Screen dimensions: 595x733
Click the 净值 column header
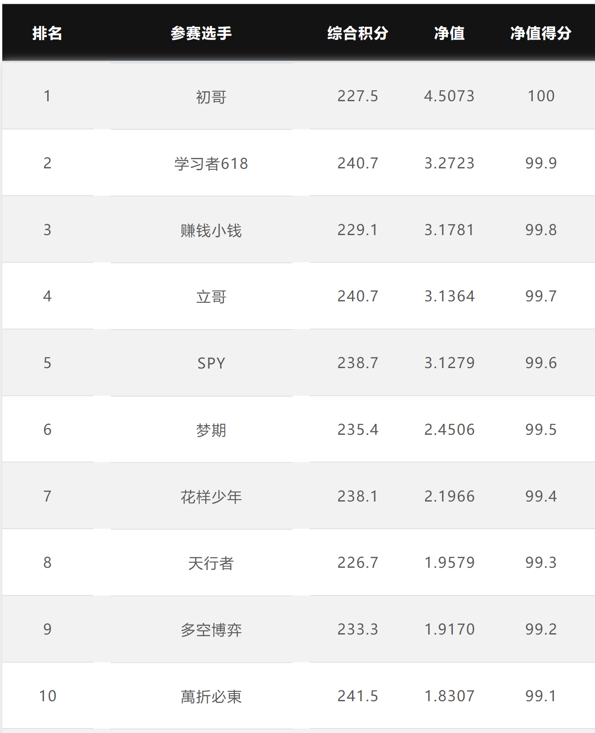tap(449, 33)
